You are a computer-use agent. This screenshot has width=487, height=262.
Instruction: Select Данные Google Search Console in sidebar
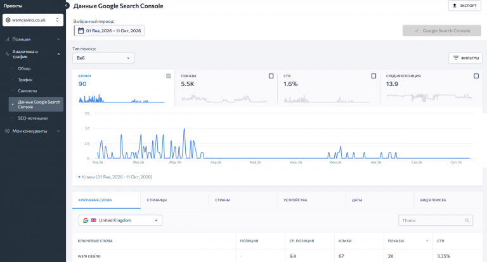pos(36,104)
